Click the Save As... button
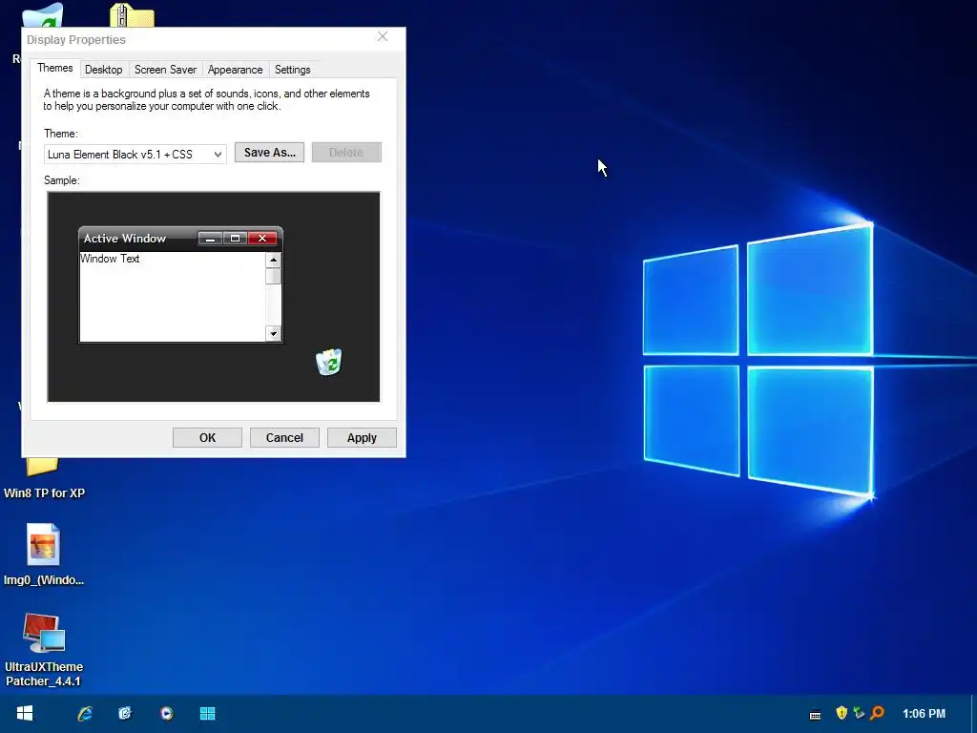 (269, 152)
